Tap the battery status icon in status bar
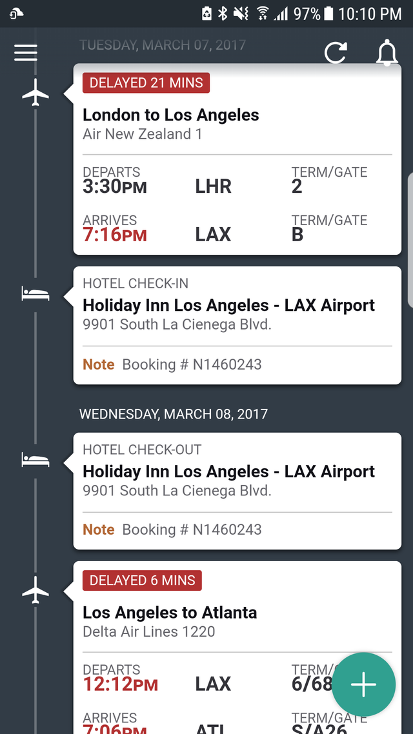 328,14
